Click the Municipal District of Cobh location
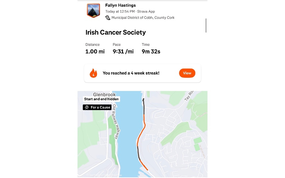This screenshot has width=285, height=178. (x=143, y=17)
